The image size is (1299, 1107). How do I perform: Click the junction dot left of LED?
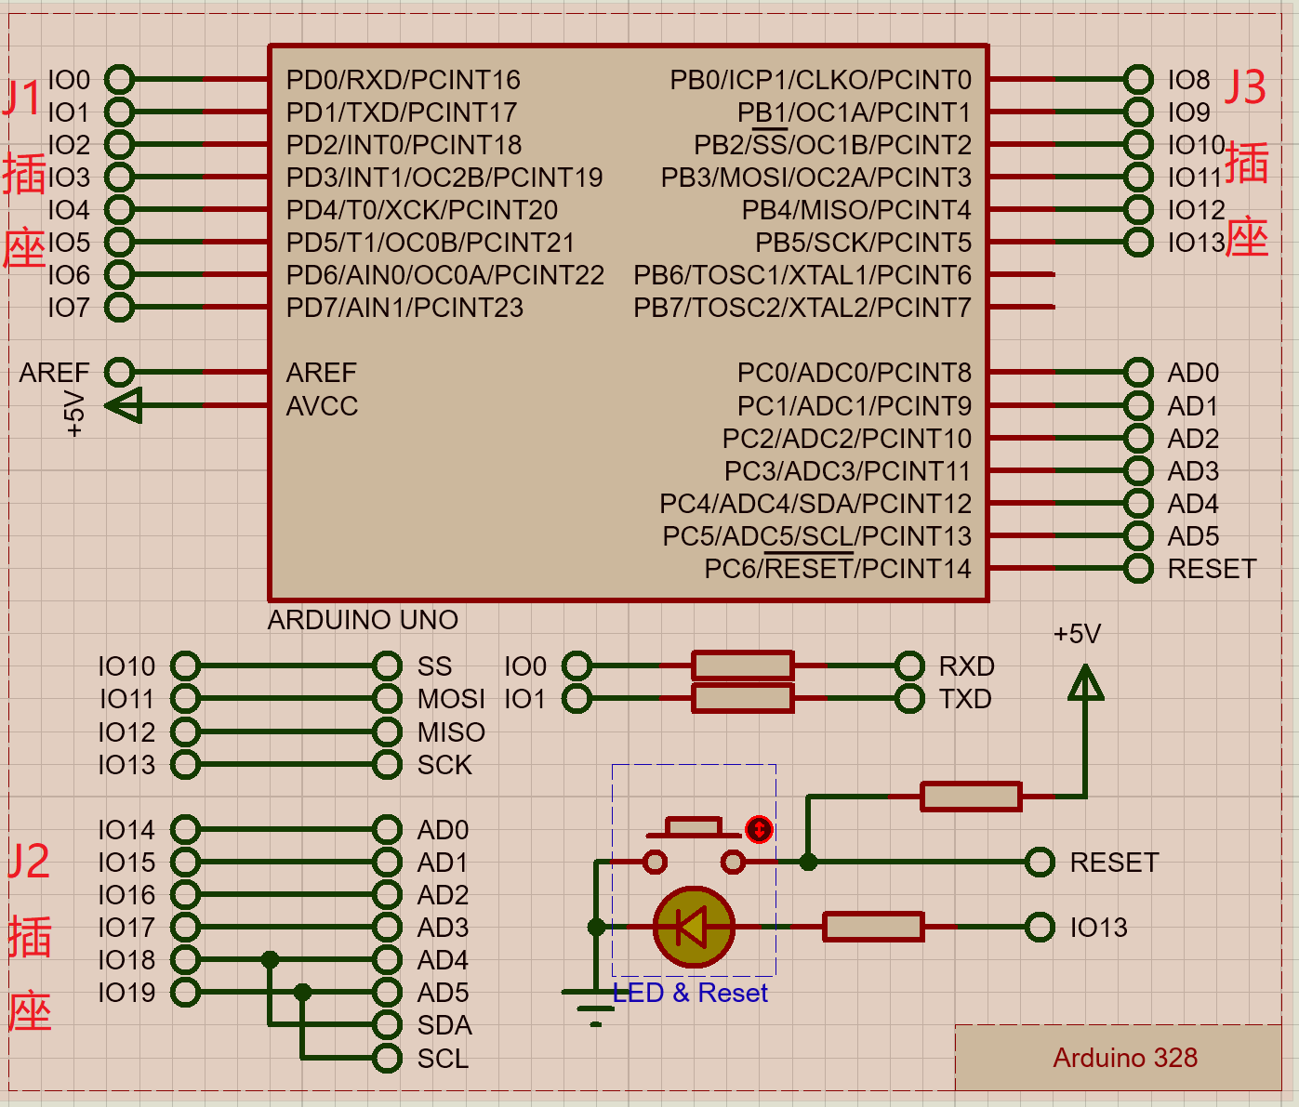596,927
